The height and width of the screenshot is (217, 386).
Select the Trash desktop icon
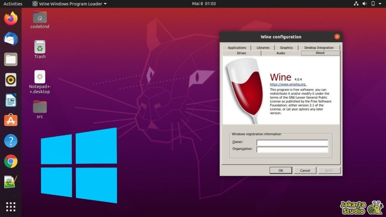tap(40, 47)
